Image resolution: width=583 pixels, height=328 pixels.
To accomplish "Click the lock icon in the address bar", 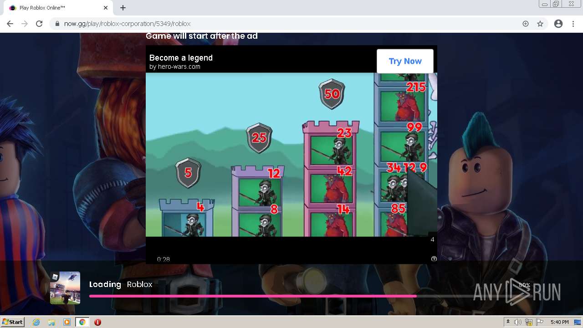I will [x=57, y=24].
